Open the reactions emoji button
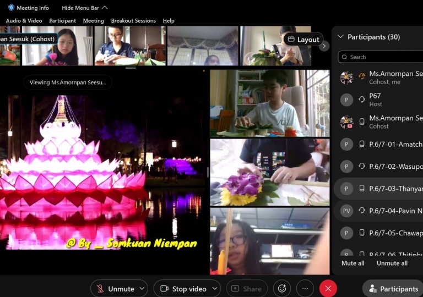 pos(282,289)
